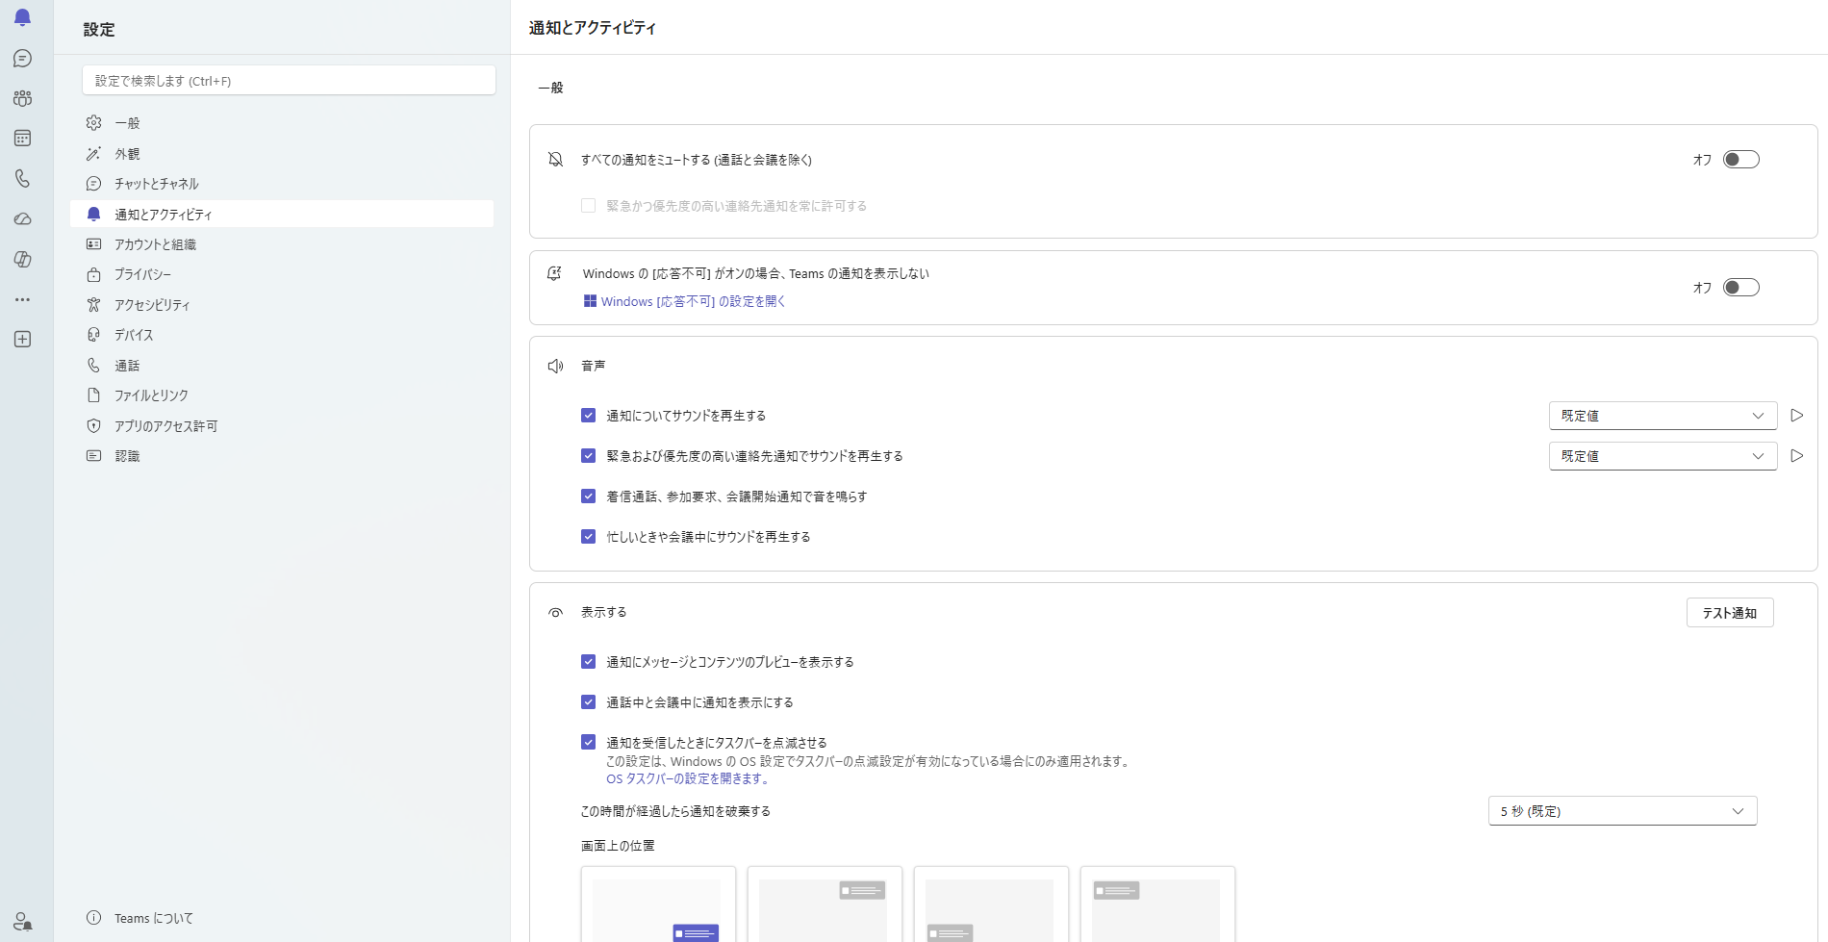Uncheck 着信通話、参加要求、会議開始通知で音を鳴らす
This screenshot has height=942, width=1828.
(x=588, y=496)
